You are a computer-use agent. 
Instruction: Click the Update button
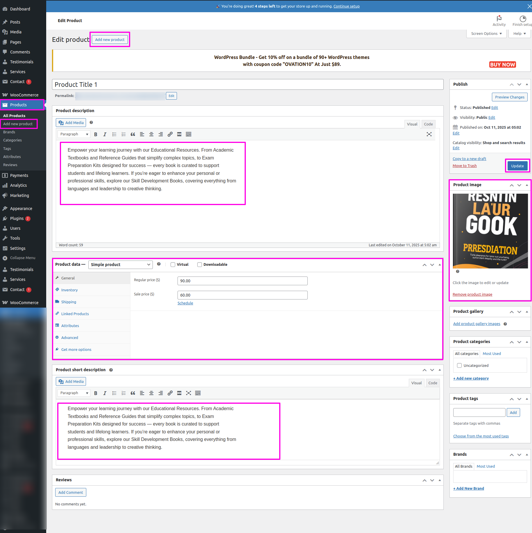point(517,166)
